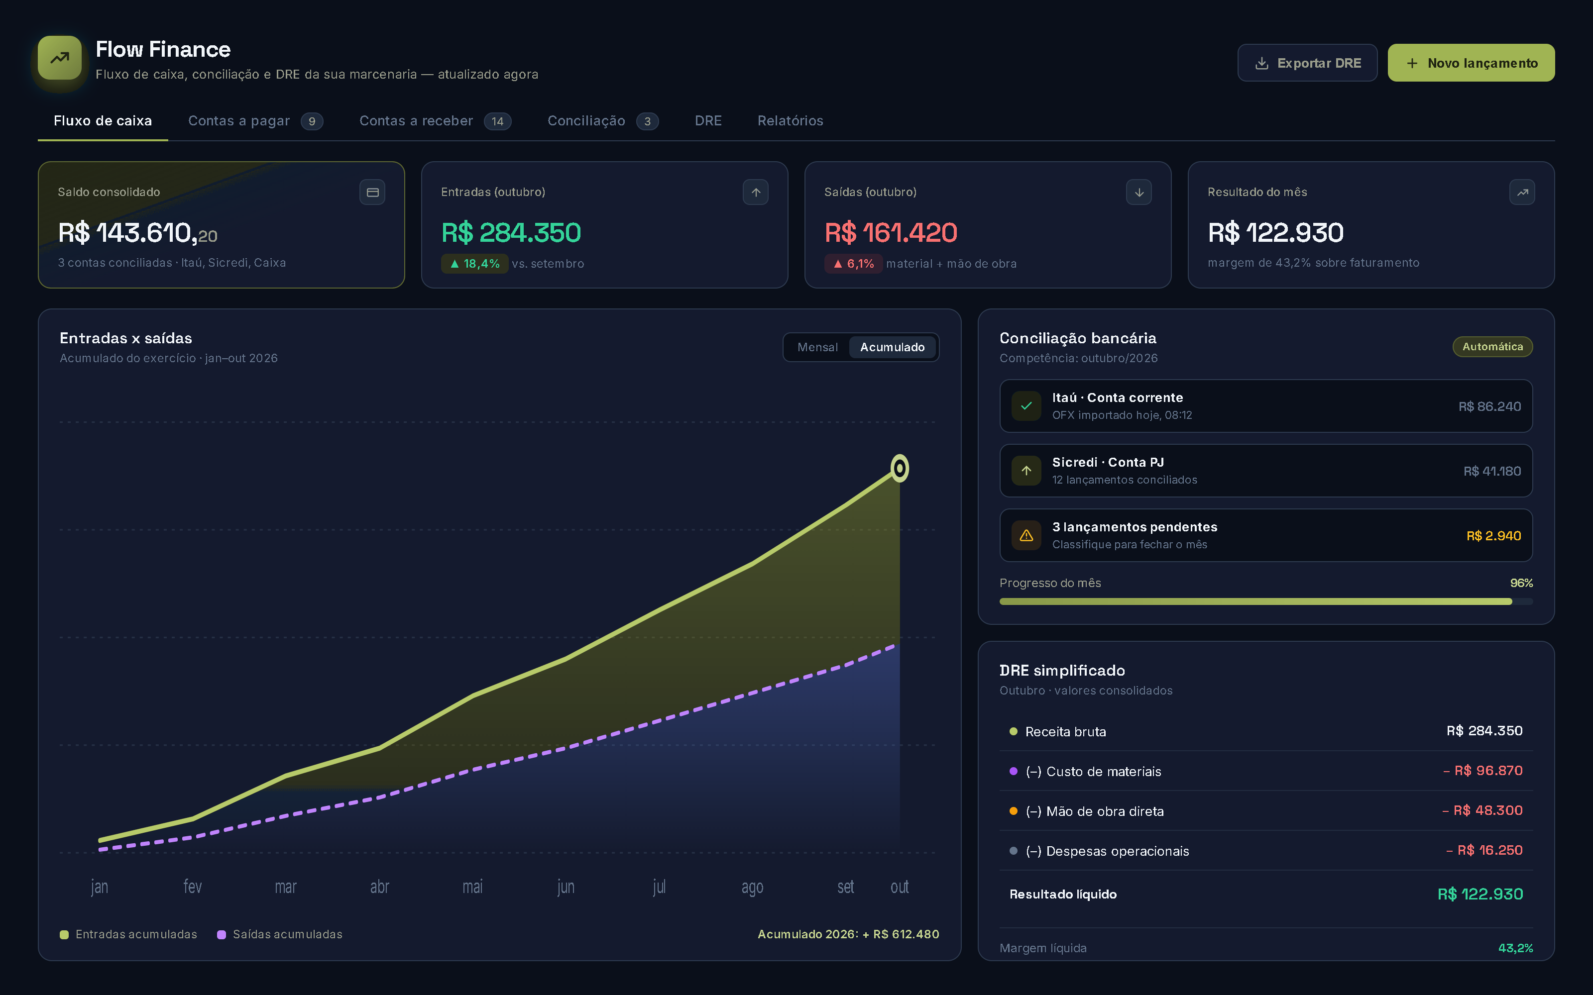Click the 'set' axis label on chart
The width and height of the screenshot is (1593, 995).
(x=845, y=887)
